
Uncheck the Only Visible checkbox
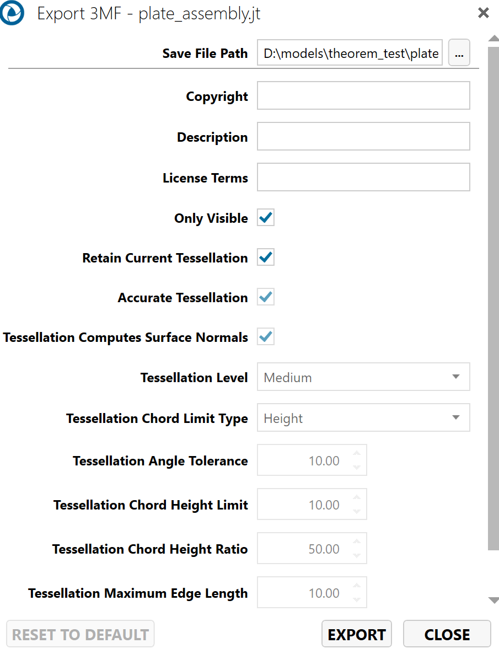[266, 218]
